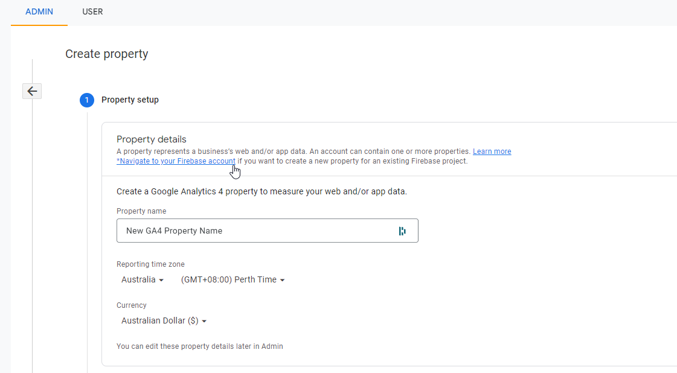Click the icon inside the Property name field

[402, 231]
